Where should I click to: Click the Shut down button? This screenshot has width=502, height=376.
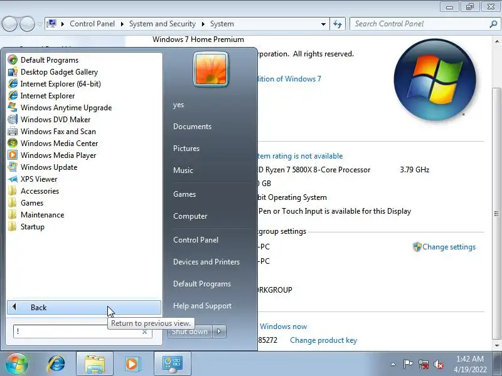[190, 332]
